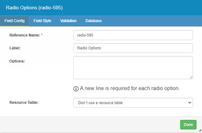Switch to the Field Style tab
Screen dimensions: 202x133
coord(42,21)
